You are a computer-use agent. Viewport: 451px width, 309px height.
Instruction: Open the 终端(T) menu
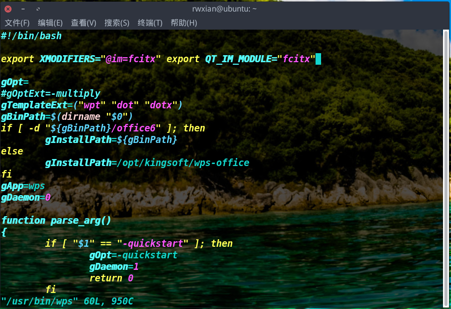point(150,23)
